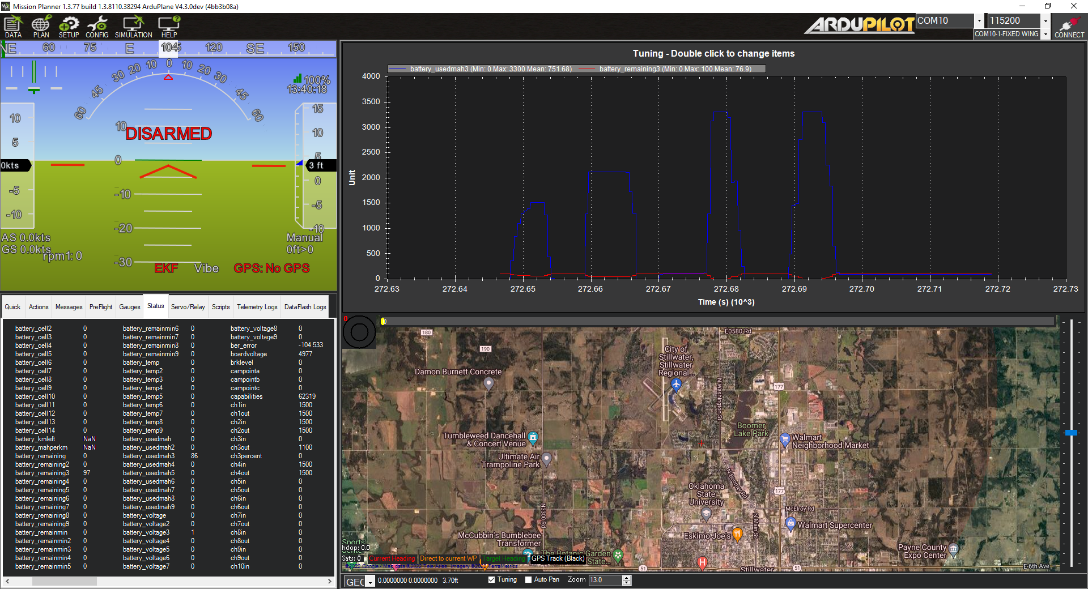Screen dimensions: 1088x589
Task: Click the Current Heading legend label
Action: pos(392,558)
